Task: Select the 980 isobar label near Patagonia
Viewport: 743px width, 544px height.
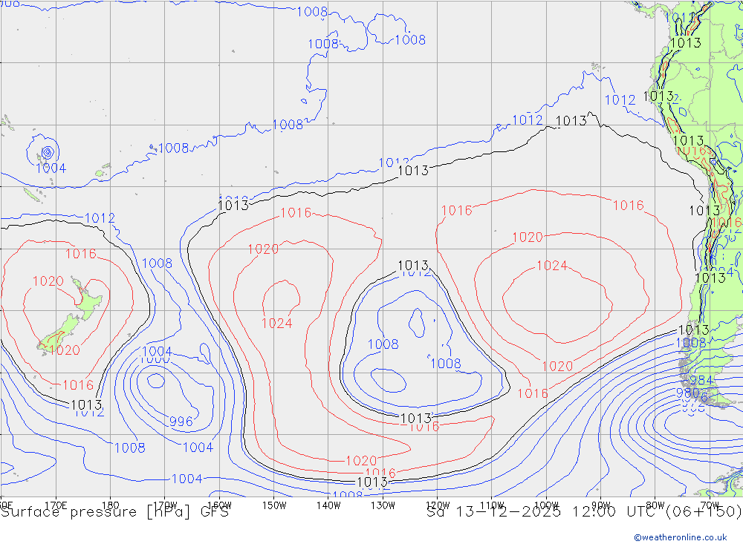Action: pos(687,393)
